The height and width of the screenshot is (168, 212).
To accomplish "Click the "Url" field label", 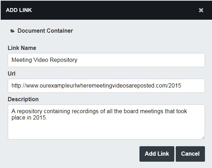I will tap(12, 73).
